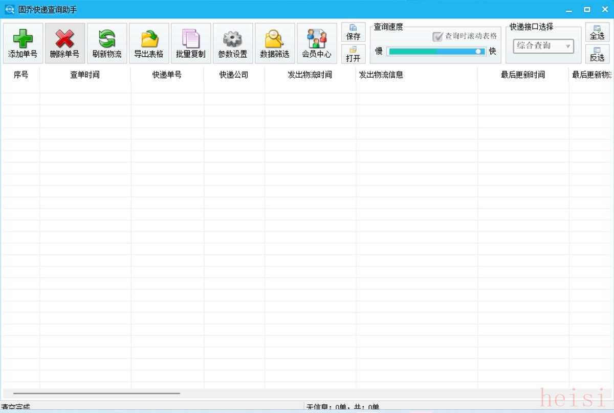Click the 查询速度 speed slider

coord(436,51)
